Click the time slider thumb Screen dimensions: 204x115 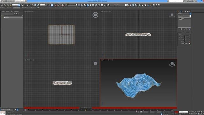click(85, 108)
